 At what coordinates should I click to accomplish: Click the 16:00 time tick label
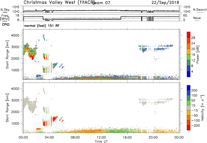click(x=127, y=138)
